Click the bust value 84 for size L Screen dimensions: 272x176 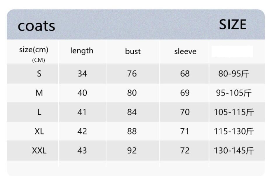[132, 112]
